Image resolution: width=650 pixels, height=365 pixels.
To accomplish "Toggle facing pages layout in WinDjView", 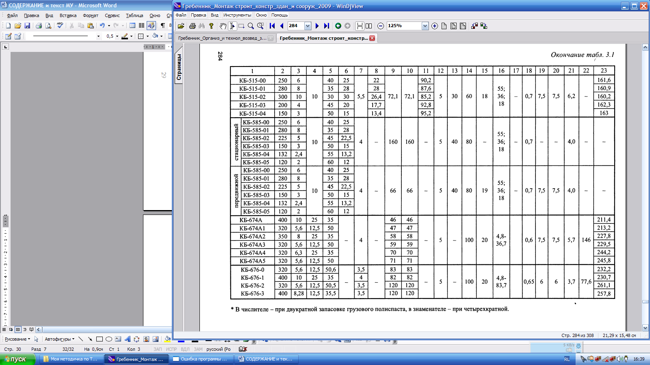I will (x=369, y=26).
